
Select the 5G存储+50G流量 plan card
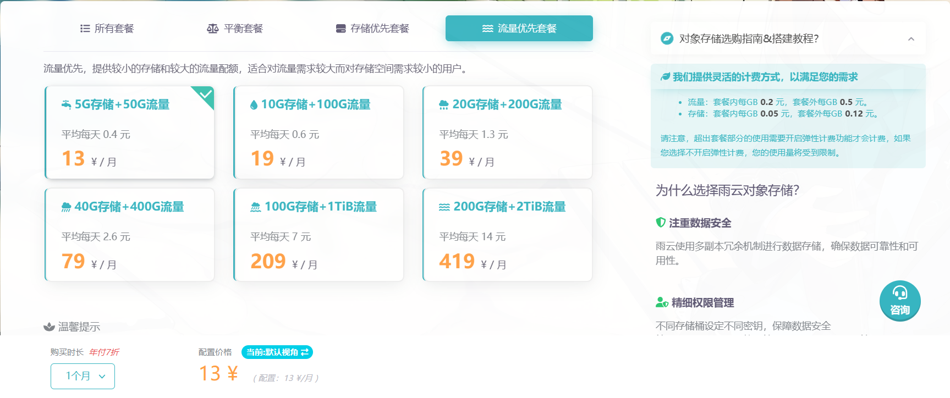click(x=129, y=132)
